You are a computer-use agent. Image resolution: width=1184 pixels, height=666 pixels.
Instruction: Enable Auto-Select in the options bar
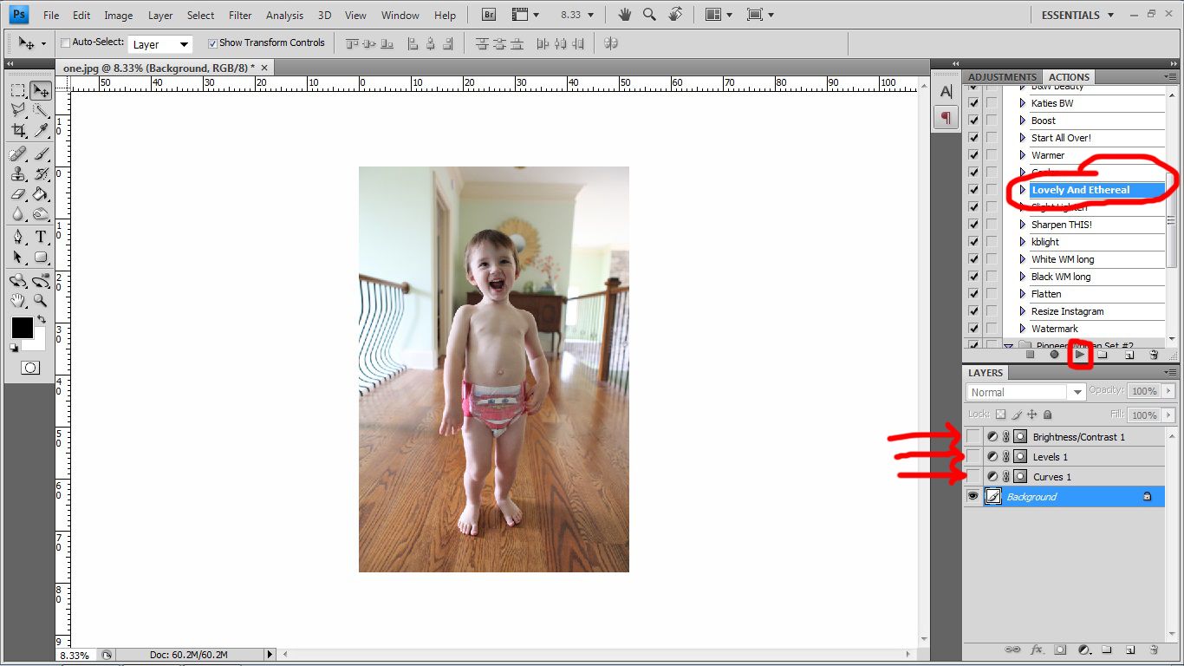pos(64,42)
